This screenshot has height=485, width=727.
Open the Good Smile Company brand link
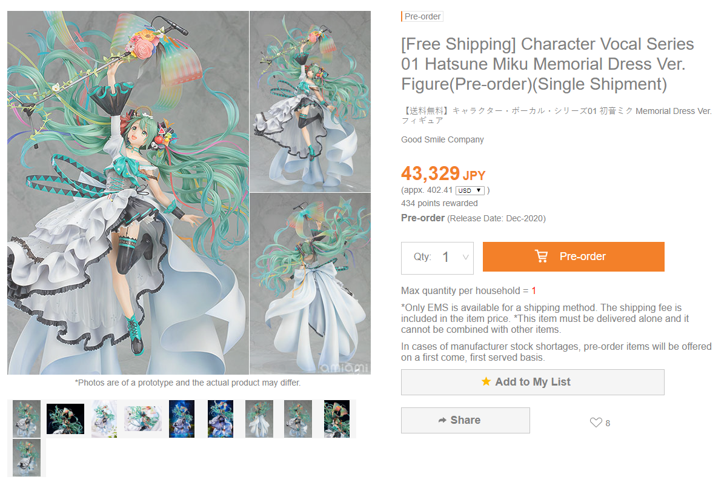coord(442,139)
